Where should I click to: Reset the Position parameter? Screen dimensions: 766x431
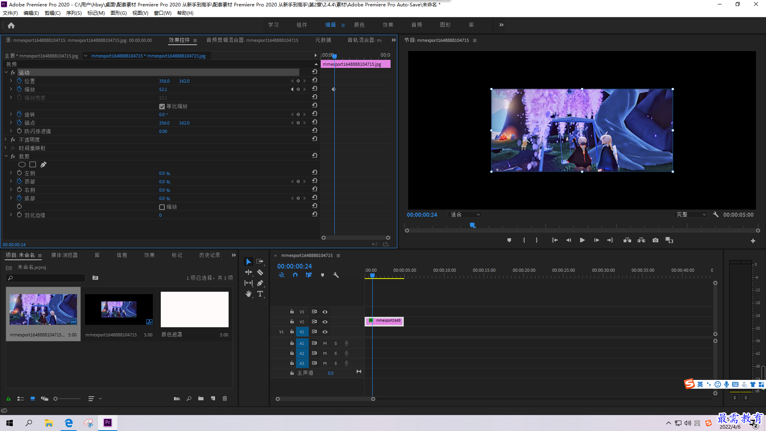(315, 80)
